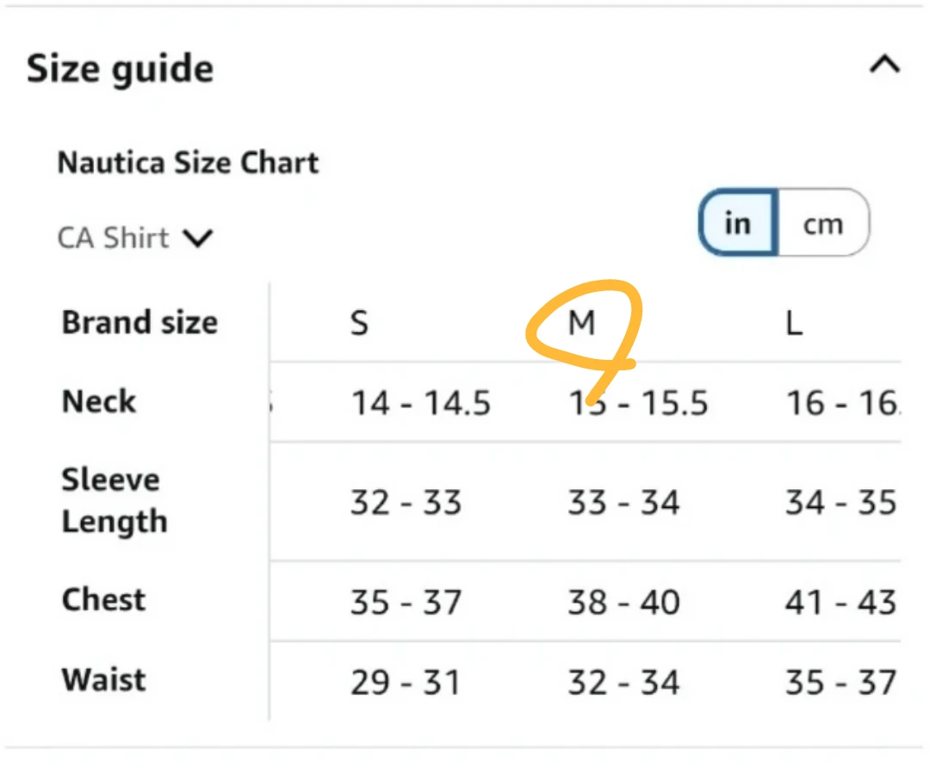This screenshot has height=769, width=930.
Task: Click small waist value 29 - 31
Action: click(406, 683)
